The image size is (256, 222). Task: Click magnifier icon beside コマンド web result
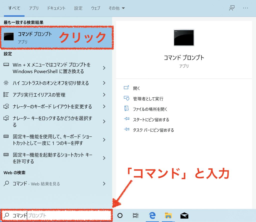tap(6, 183)
